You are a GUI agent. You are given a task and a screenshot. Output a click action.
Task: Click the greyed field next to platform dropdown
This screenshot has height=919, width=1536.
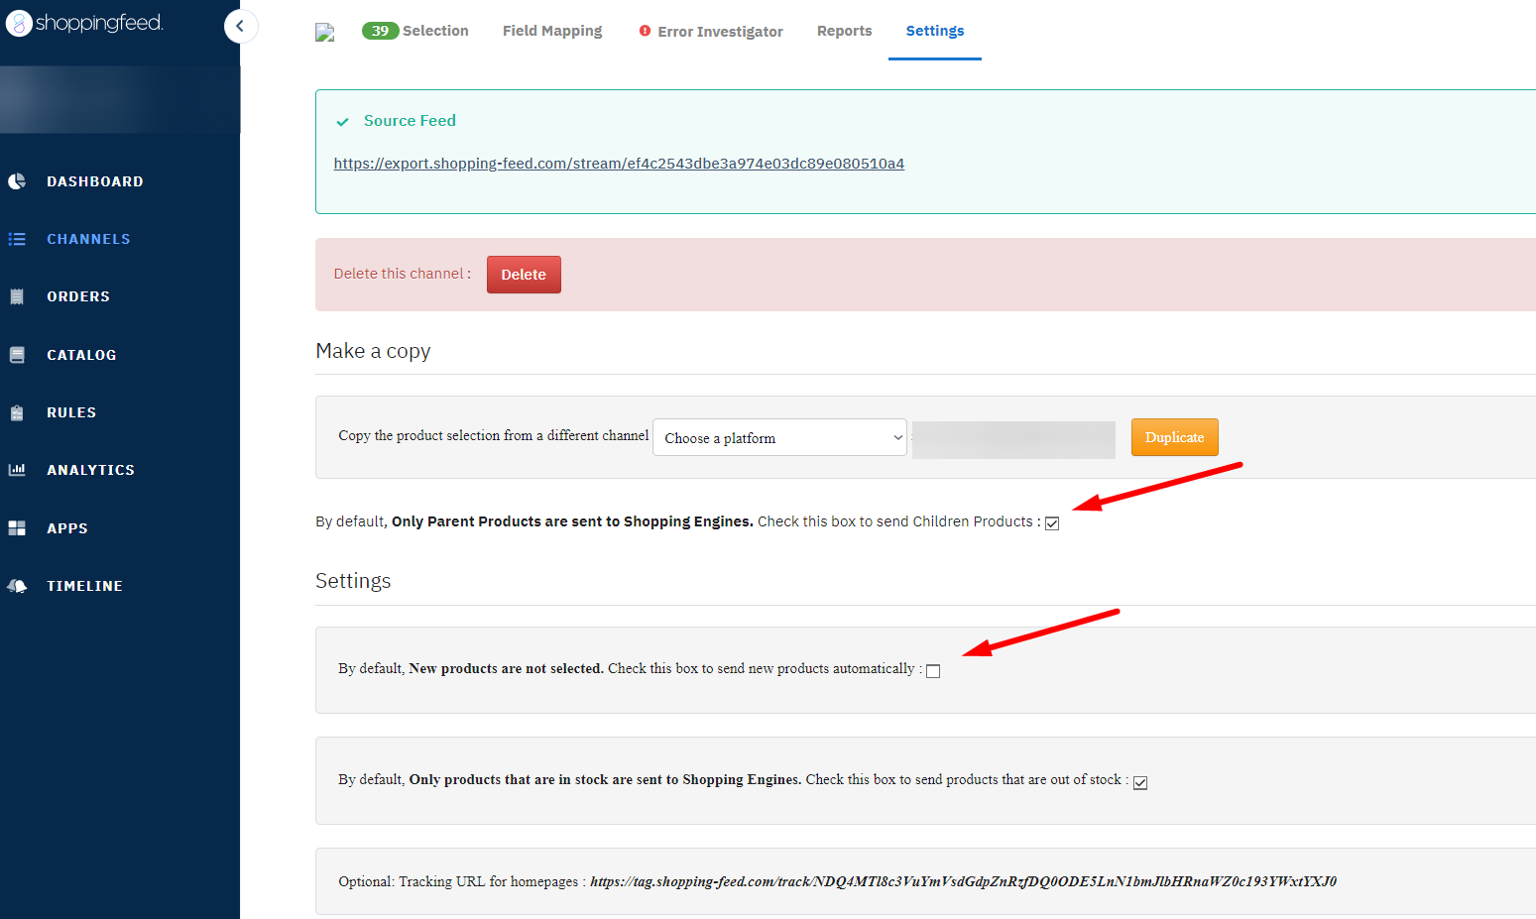pos(1013,439)
